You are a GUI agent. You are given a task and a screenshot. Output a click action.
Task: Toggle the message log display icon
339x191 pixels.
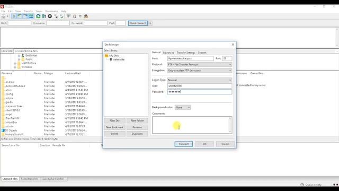click(x=14, y=16)
